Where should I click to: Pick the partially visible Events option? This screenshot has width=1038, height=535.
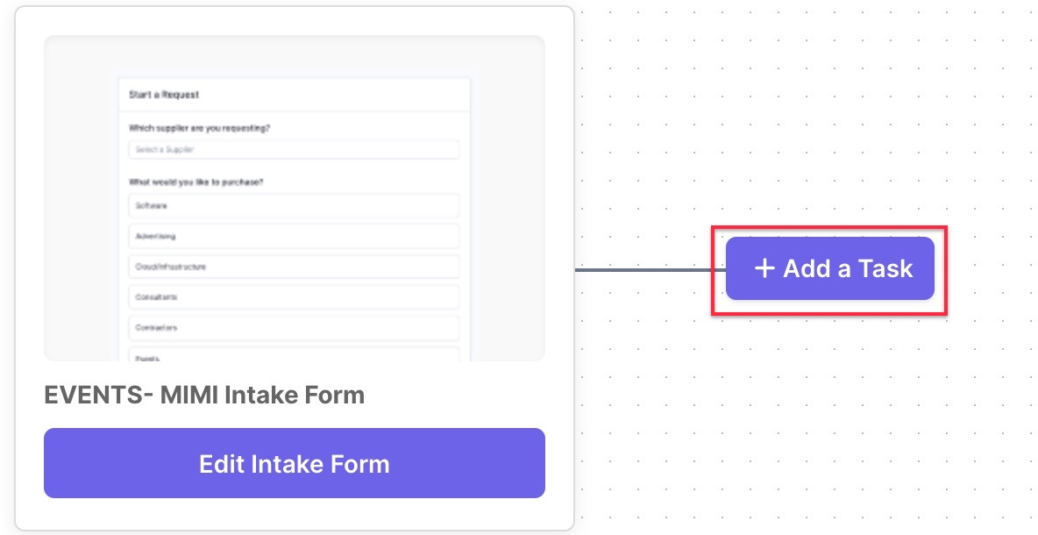tap(294, 354)
